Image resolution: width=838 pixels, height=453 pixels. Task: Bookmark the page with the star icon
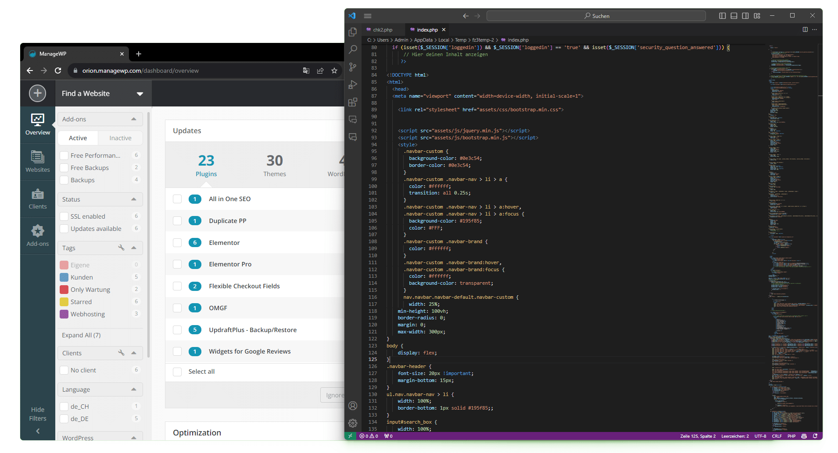[x=334, y=71]
